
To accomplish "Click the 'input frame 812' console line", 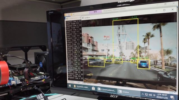I will pyautogui.click(x=73, y=27).
